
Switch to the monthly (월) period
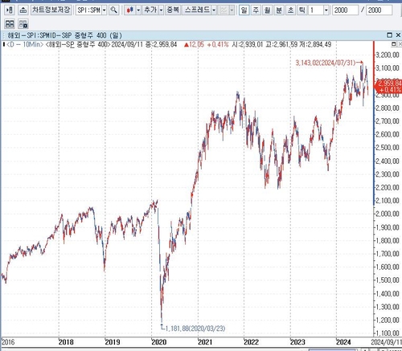267,10
